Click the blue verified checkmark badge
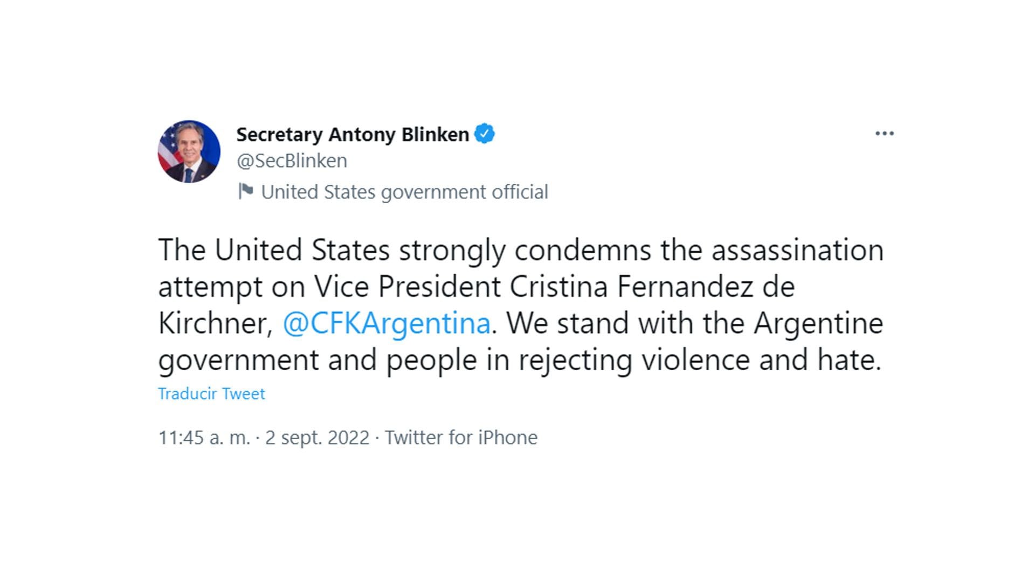The image size is (1035, 582). [485, 134]
